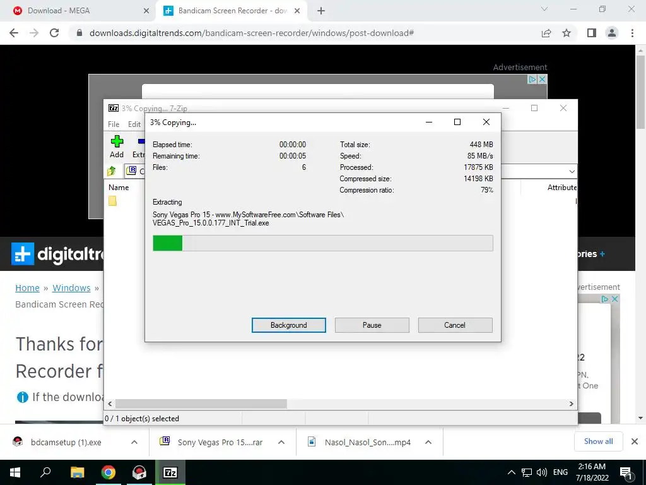This screenshot has width=646, height=485.
Task: Click the network icon in system tray
Action: tap(527, 472)
